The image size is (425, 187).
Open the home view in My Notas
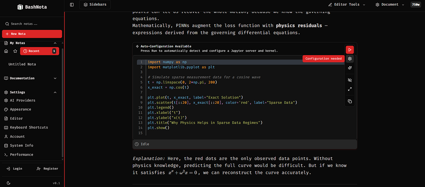coord(6,51)
